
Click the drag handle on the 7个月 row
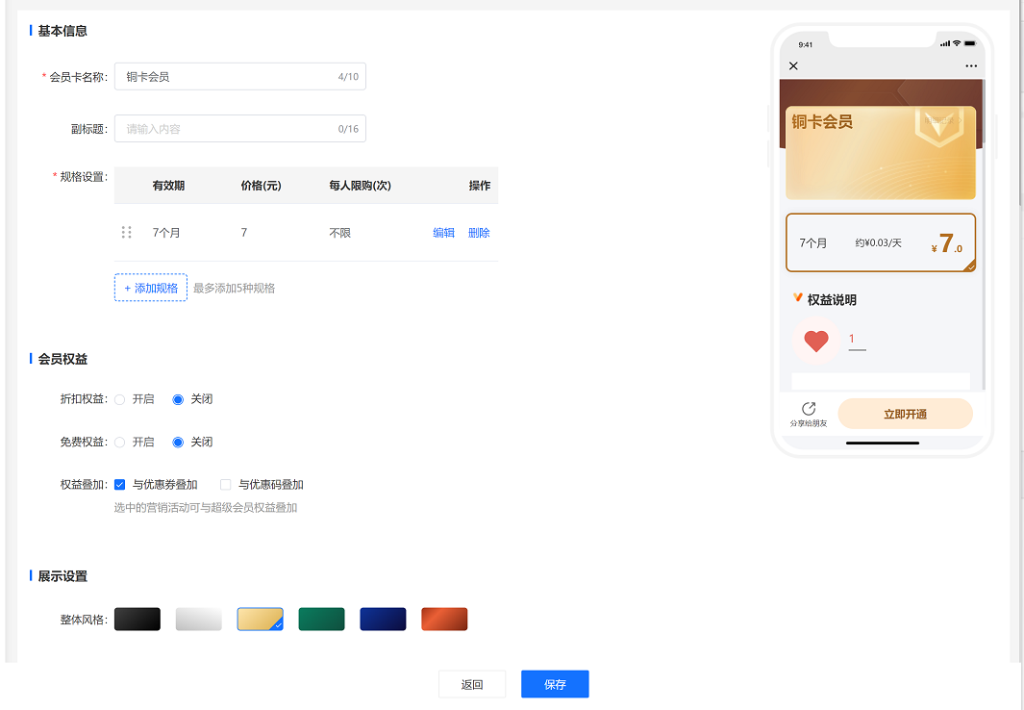point(127,233)
